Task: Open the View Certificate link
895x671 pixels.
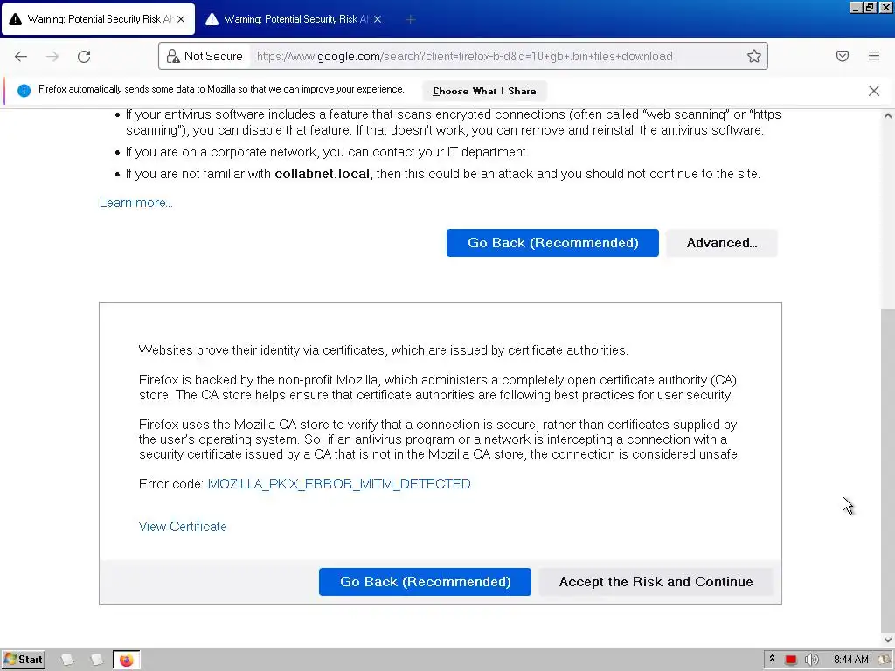Action: point(183,527)
